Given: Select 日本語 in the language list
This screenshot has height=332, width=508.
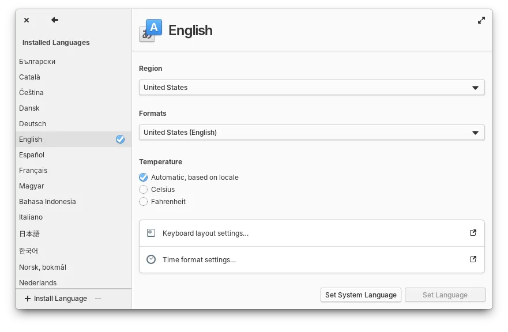Looking at the screenshot, I should coord(31,233).
